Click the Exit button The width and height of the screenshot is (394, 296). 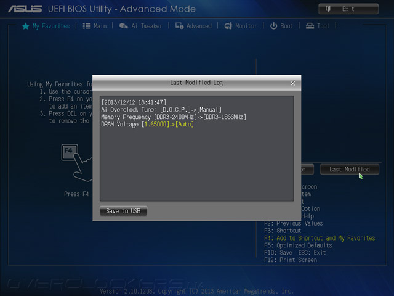coord(348,9)
